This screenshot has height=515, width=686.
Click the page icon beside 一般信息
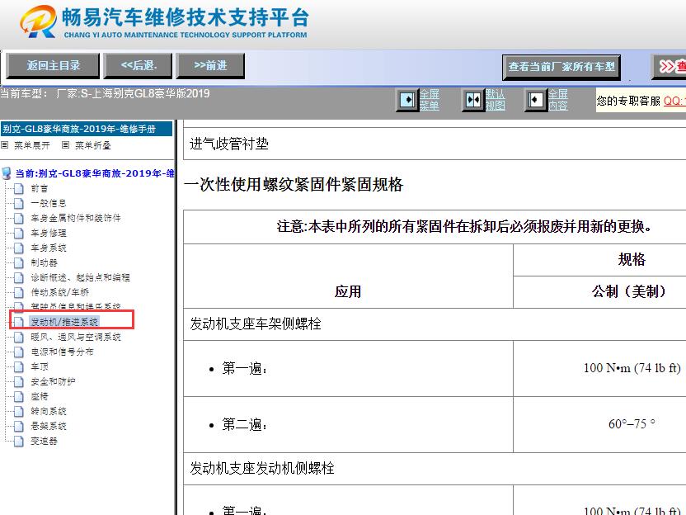(x=19, y=203)
